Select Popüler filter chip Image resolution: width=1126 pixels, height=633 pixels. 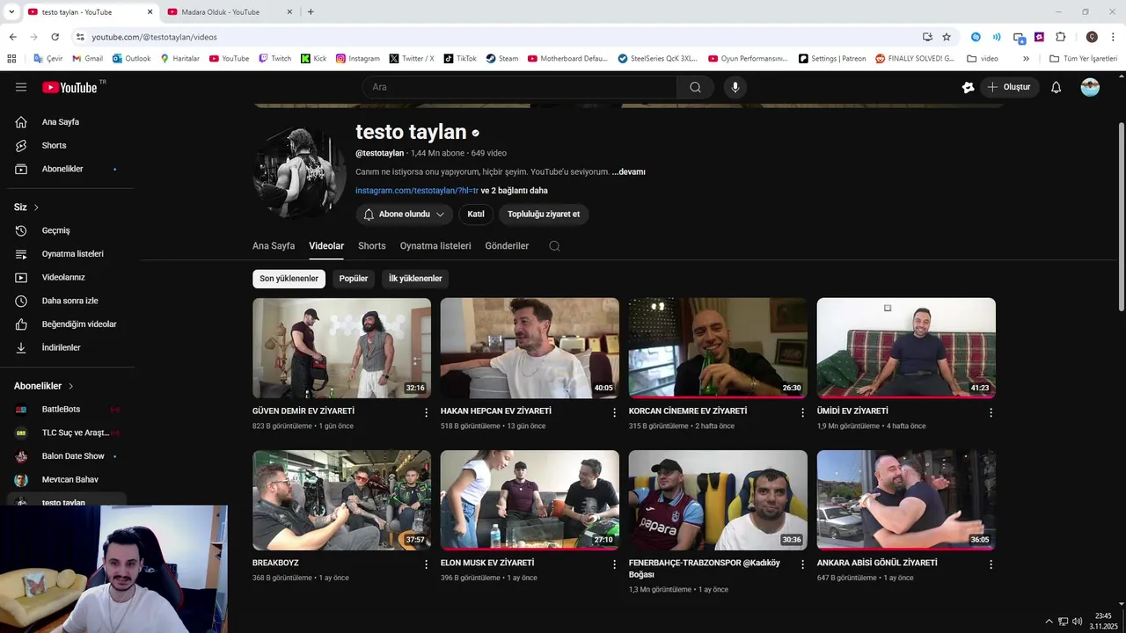(x=354, y=279)
